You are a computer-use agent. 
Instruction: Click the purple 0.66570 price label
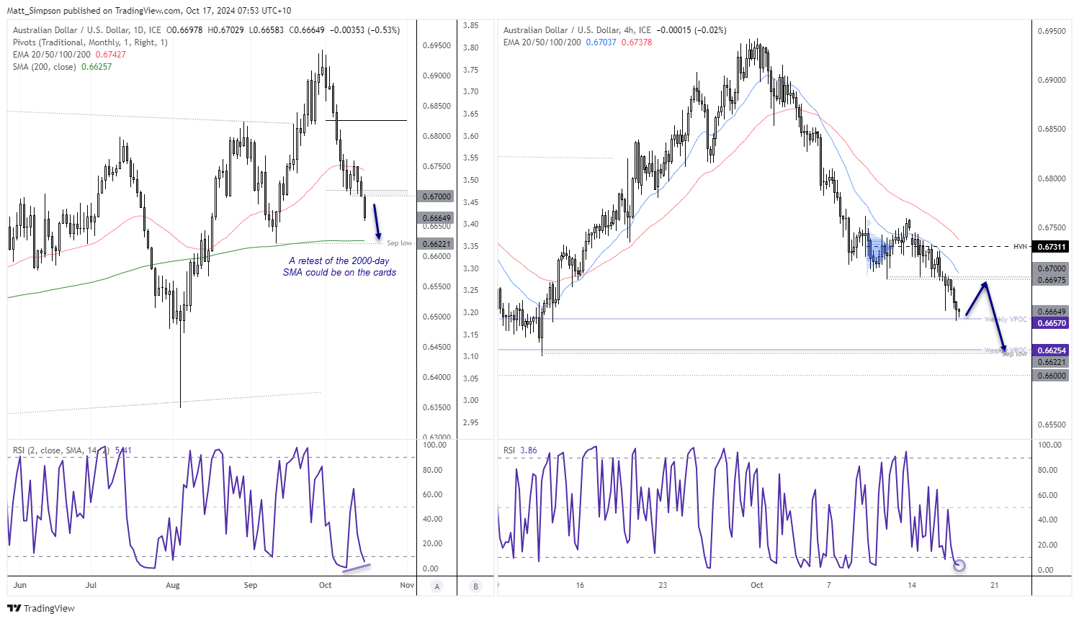pyautogui.click(x=1052, y=323)
